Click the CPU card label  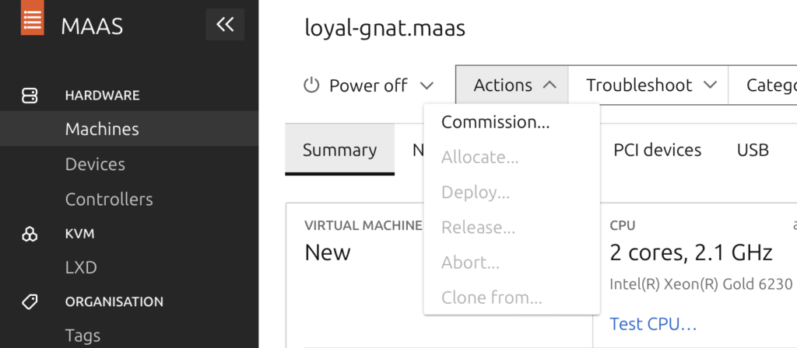pos(623,226)
